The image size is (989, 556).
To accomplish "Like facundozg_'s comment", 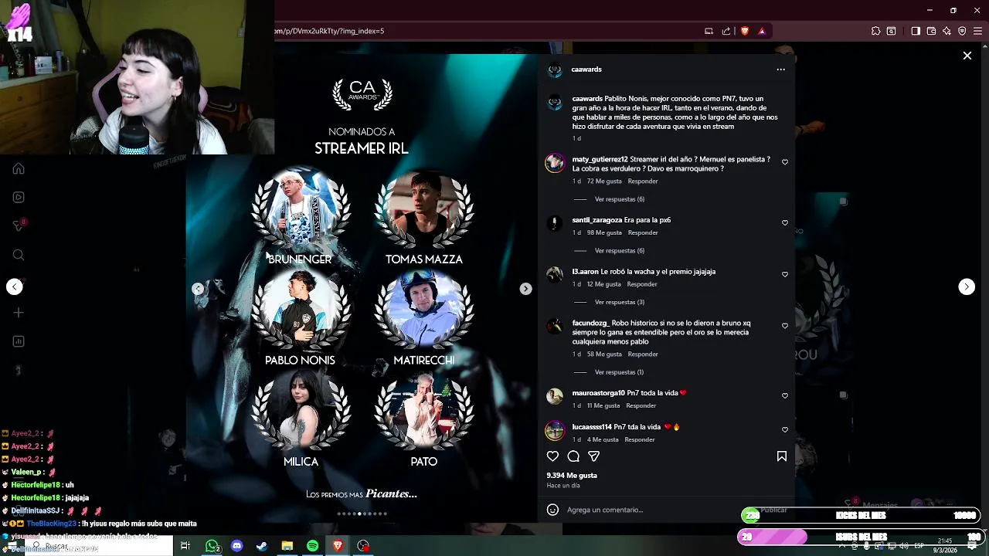I will [785, 326].
